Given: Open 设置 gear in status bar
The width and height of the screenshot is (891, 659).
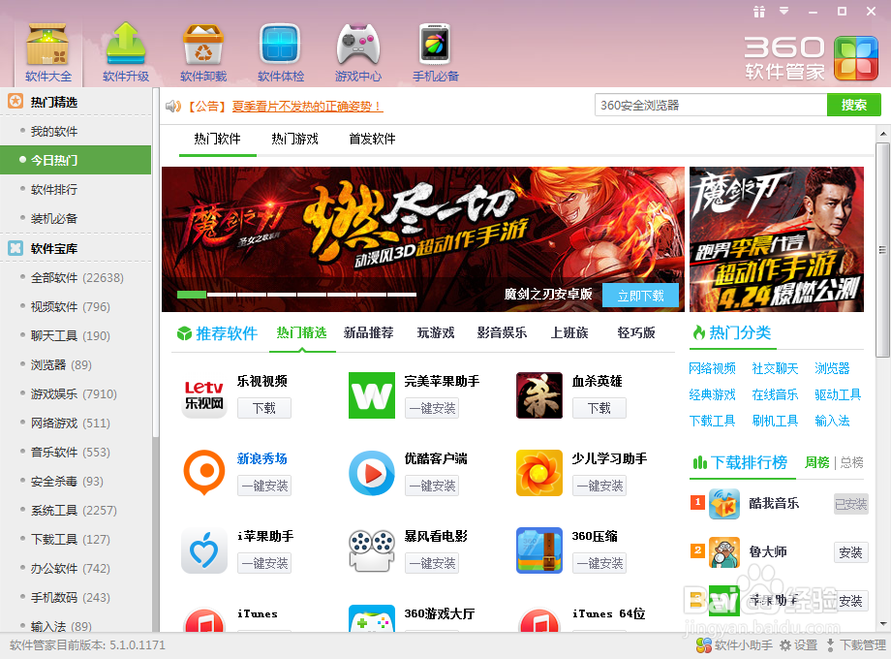Looking at the screenshot, I should click(x=798, y=645).
